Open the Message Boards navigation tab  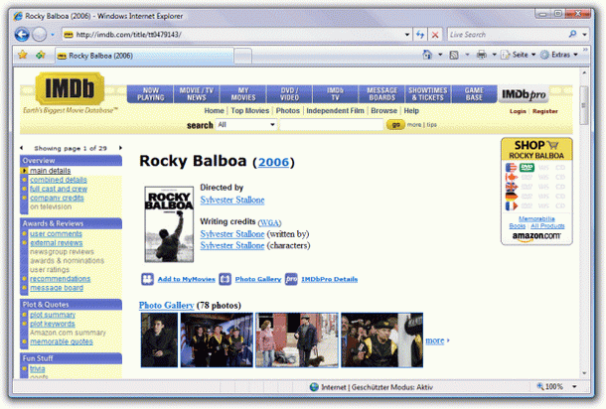tap(381, 94)
